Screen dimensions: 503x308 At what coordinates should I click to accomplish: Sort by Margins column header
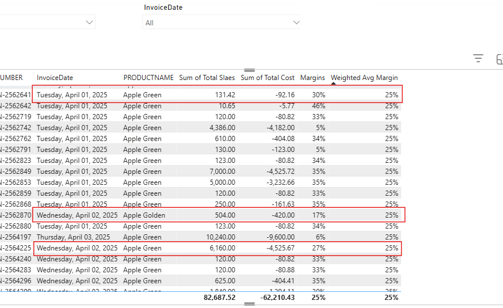click(x=313, y=78)
